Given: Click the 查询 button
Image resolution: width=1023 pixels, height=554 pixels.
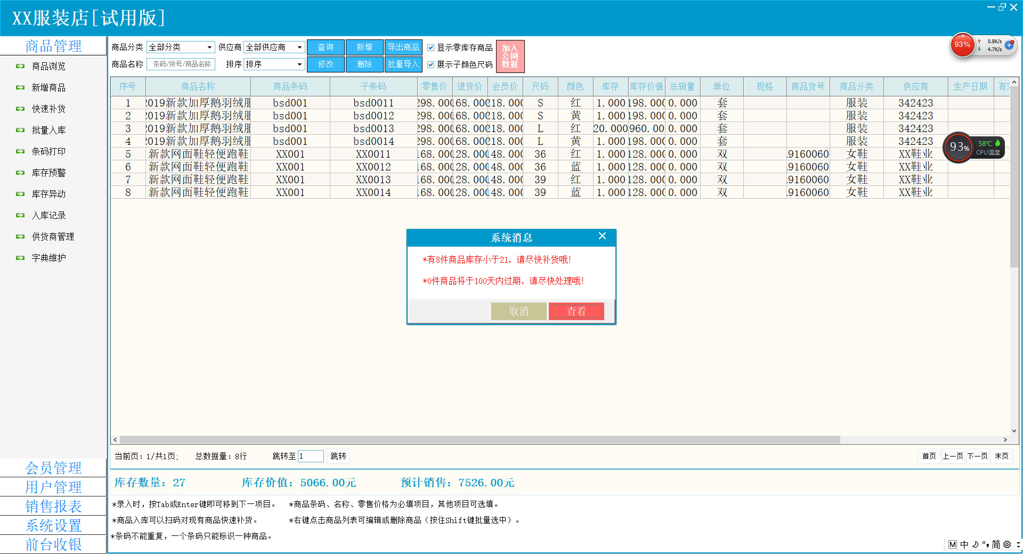Looking at the screenshot, I should coord(326,47).
